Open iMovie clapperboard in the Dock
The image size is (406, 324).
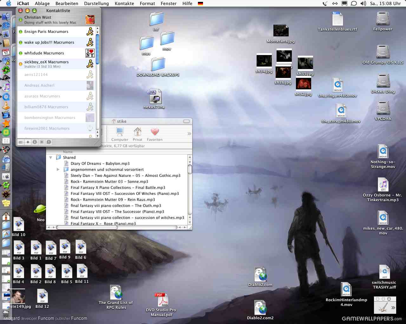pos(6,115)
